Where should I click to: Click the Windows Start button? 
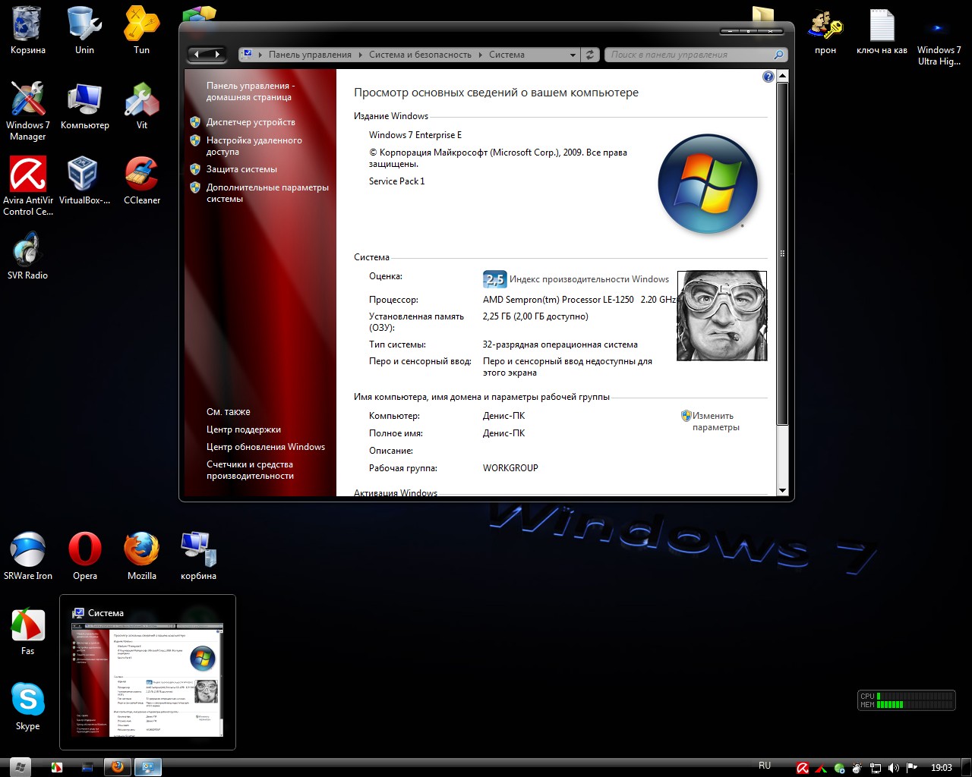(x=20, y=767)
